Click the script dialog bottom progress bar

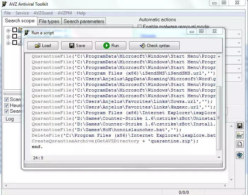click(123, 164)
